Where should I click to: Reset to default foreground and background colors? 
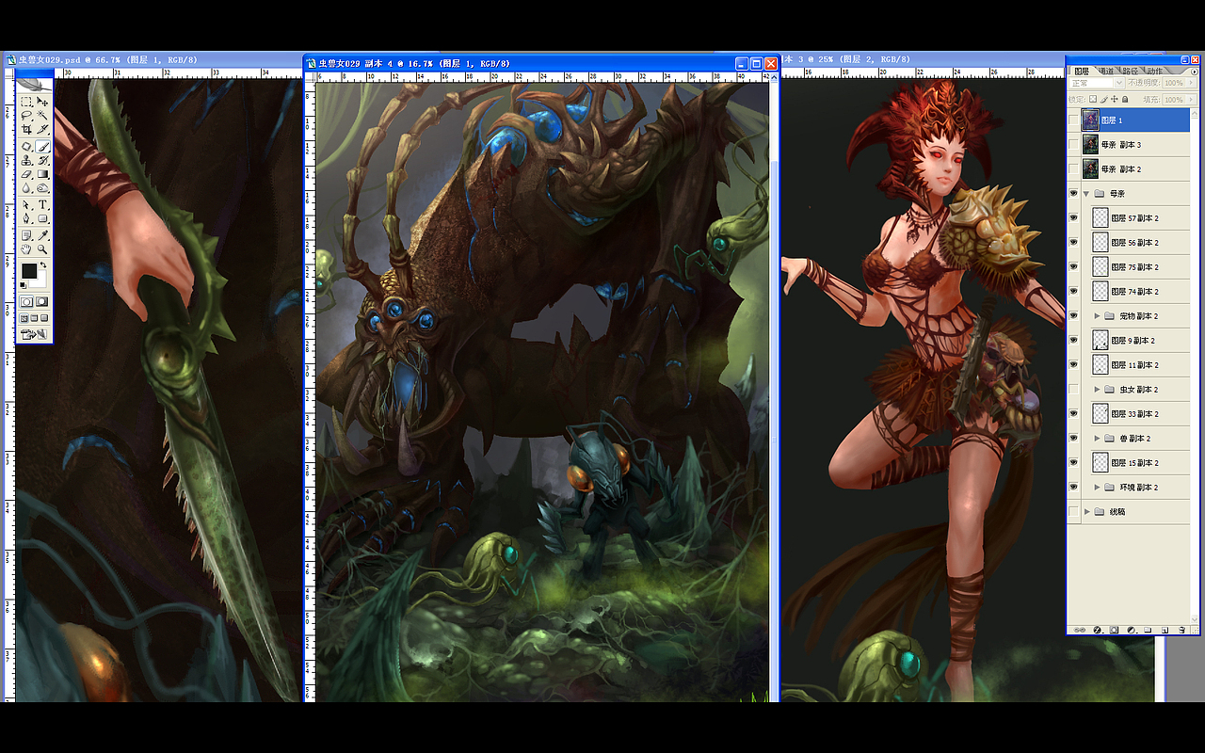tap(24, 285)
